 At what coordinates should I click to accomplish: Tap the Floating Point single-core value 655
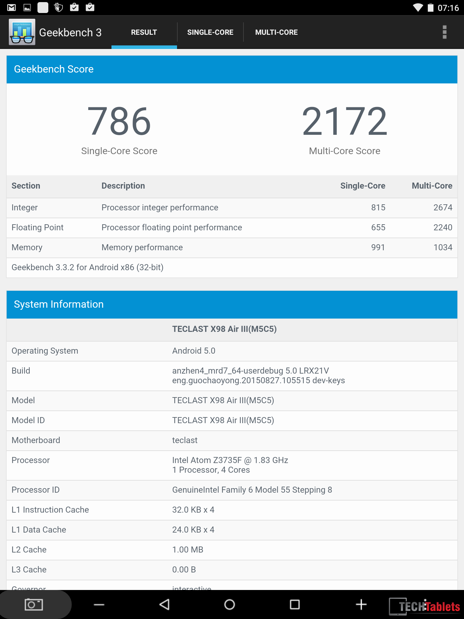click(x=379, y=227)
